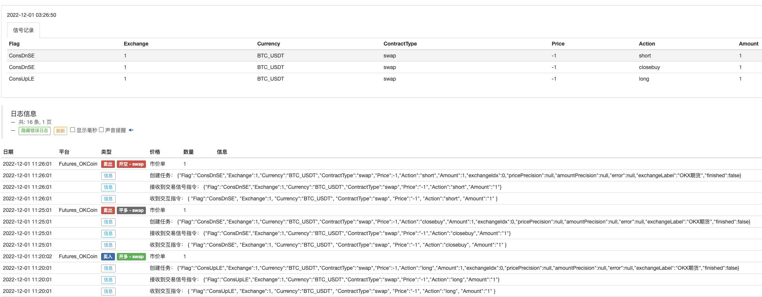Click the Amount column header

click(749, 44)
